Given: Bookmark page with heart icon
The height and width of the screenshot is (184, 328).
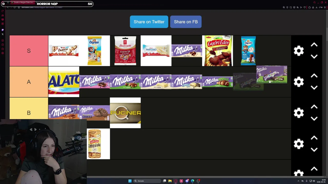Looking at the screenshot, I should pyautogui.click(x=304, y=7).
